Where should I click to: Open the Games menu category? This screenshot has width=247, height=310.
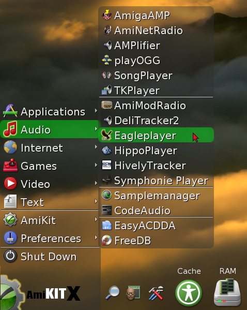point(50,166)
